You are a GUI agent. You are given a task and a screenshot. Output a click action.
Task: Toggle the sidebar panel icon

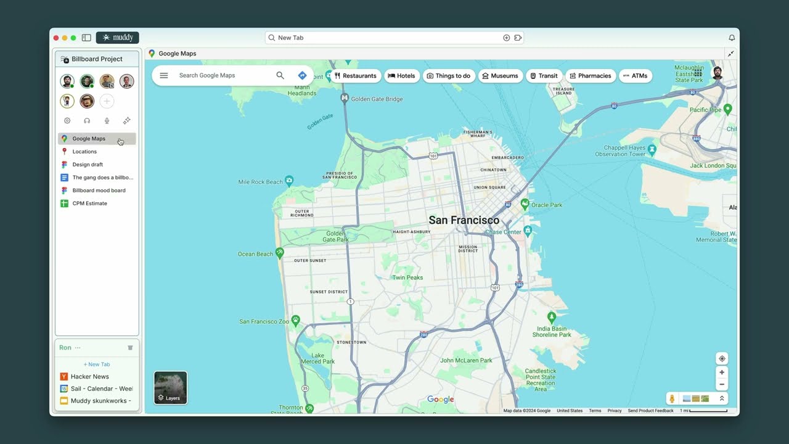click(x=86, y=38)
